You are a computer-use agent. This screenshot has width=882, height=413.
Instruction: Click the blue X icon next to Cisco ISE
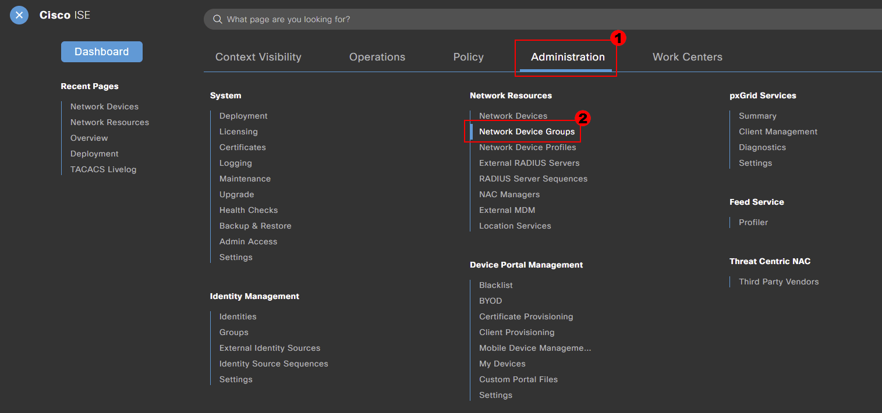(x=19, y=15)
